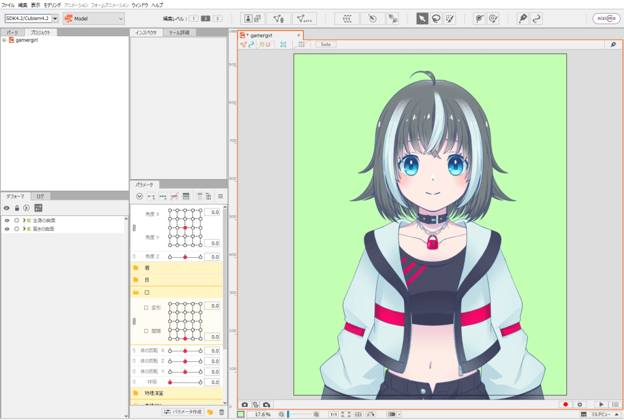Open the automatic mesh generator (AUTO)
The image size is (624, 420).
pos(305,18)
